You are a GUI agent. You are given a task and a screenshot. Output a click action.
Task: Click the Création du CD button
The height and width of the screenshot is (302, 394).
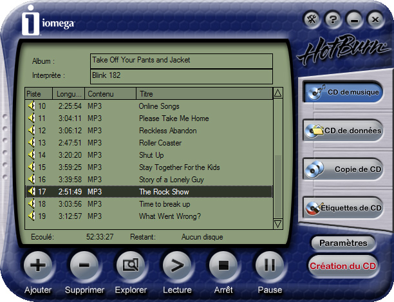343,266
